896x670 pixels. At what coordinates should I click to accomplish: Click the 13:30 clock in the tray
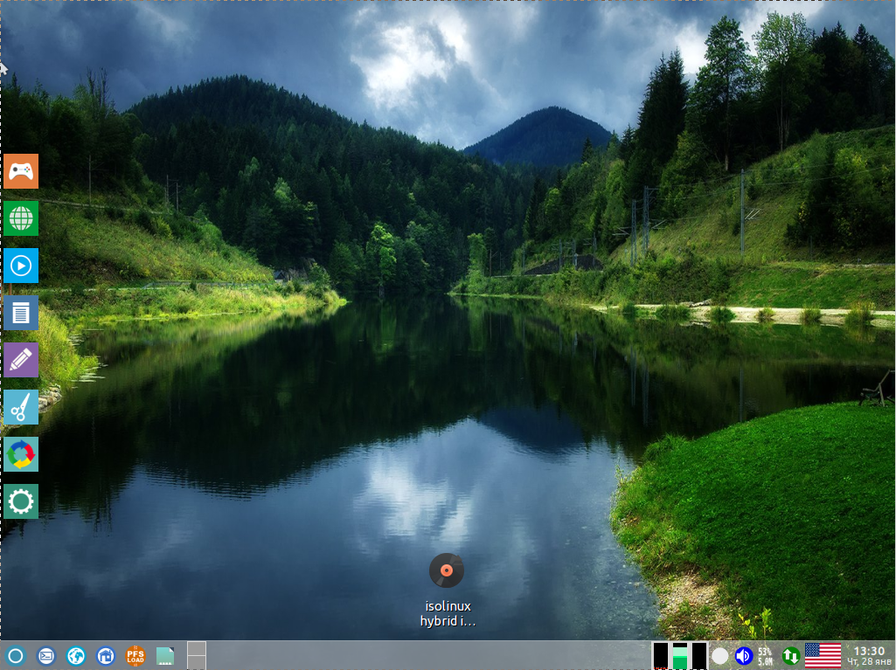pyautogui.click(x=869, y=655)
